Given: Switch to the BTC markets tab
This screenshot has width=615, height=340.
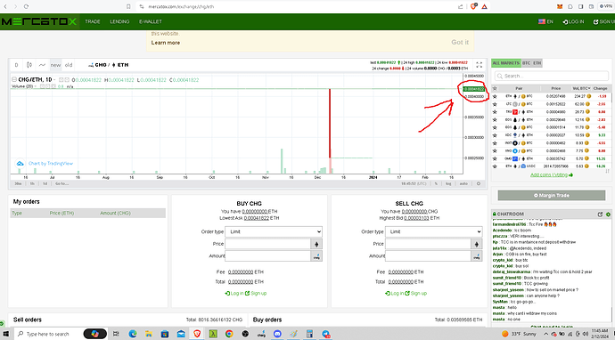Looking at the screenshot, I should click(526, 63).
